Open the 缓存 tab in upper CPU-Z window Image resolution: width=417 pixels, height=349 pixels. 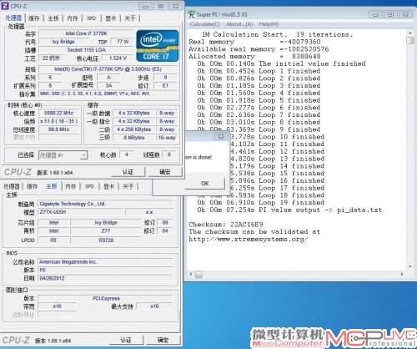click(x=34, y=18)
